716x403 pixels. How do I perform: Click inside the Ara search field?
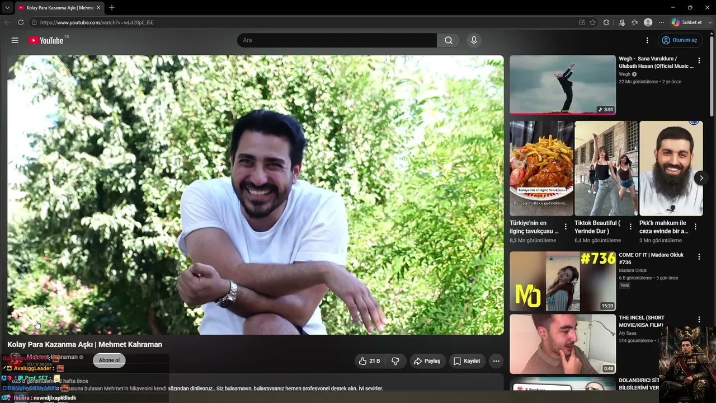pyautogui.click(x=337, y=40)
